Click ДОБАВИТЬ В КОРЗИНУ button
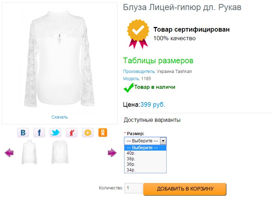Viewport: 272px width, 202px height. point(185,189)
